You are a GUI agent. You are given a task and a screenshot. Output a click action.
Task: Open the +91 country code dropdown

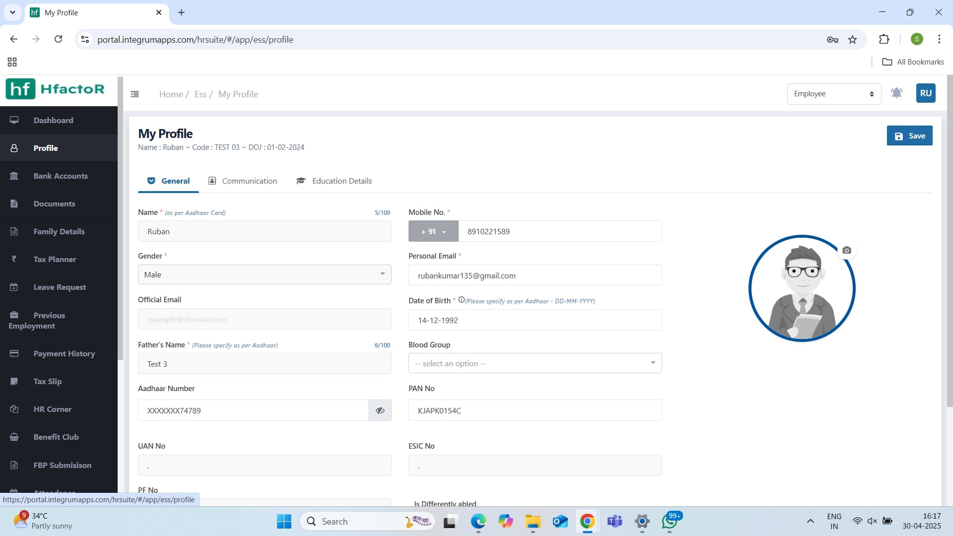[433, 232]
